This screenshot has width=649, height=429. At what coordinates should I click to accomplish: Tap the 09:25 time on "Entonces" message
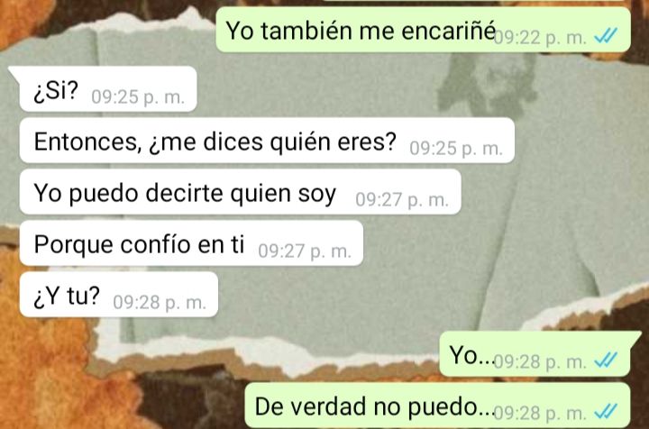456,149
